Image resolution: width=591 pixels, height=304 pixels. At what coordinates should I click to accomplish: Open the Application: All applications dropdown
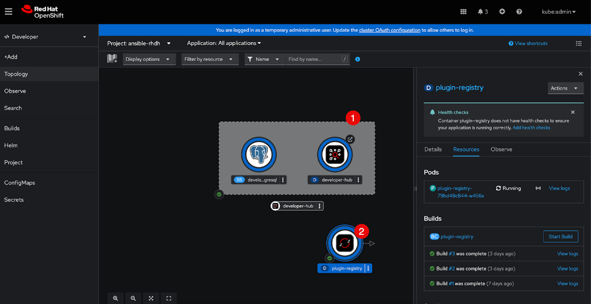click(224, 43)
